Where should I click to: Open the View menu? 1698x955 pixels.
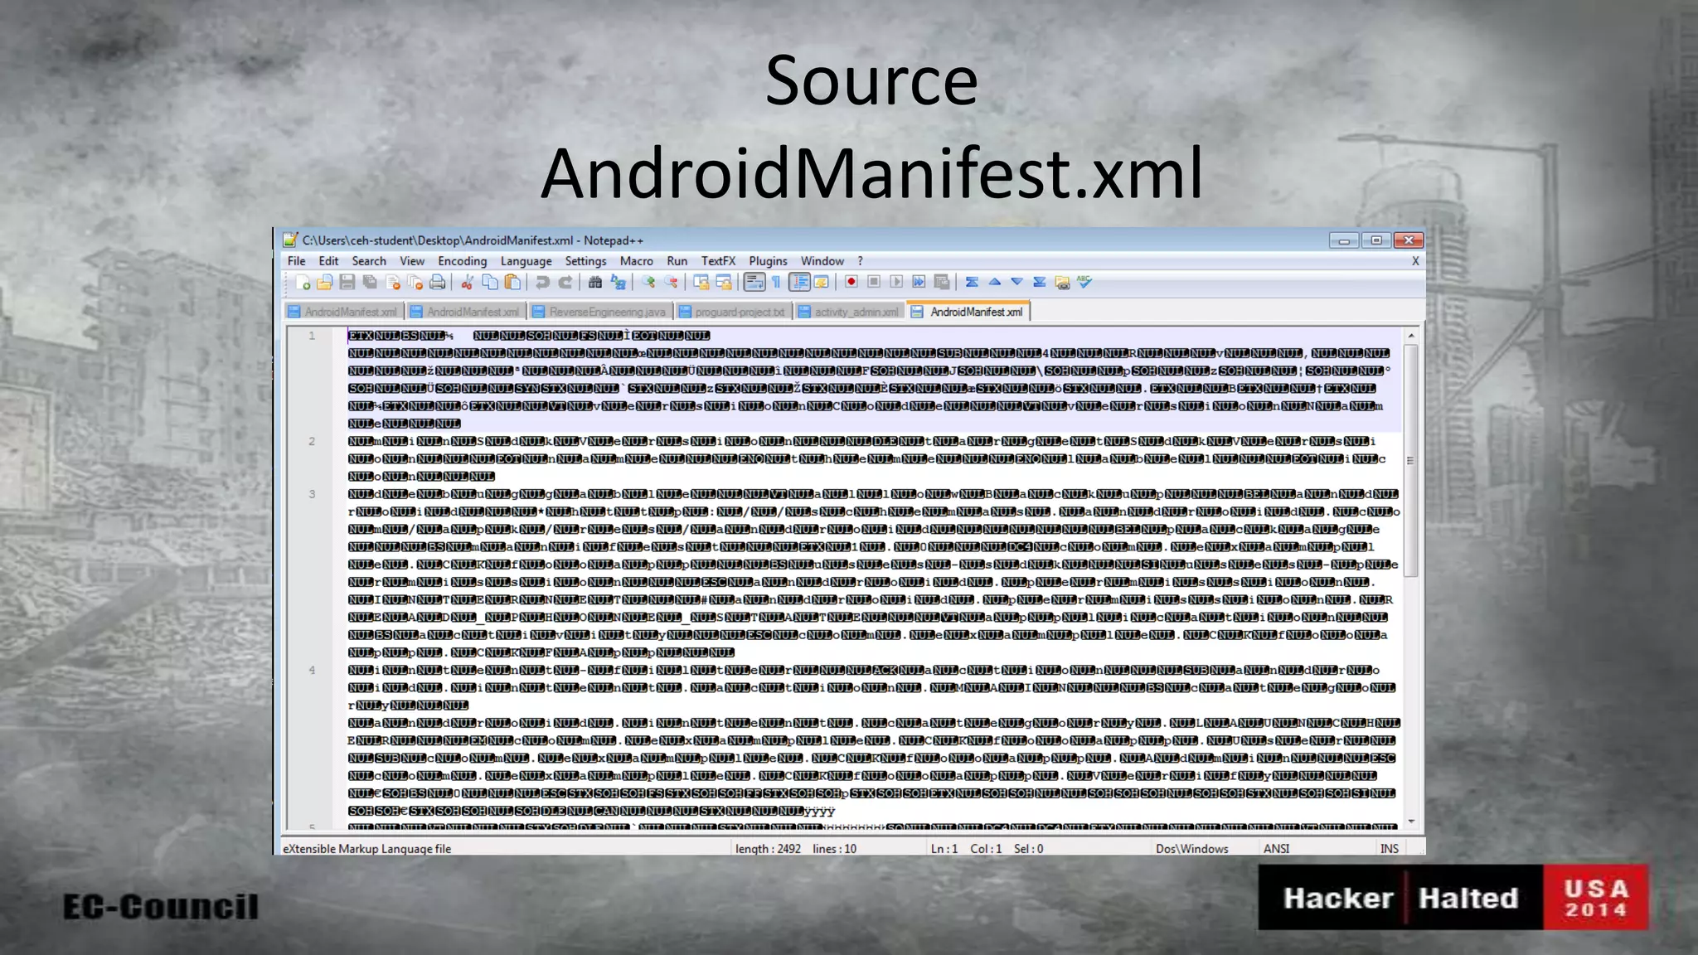coord(412,261)
